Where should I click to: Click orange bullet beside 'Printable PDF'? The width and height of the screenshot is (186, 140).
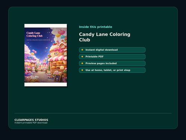82,57
